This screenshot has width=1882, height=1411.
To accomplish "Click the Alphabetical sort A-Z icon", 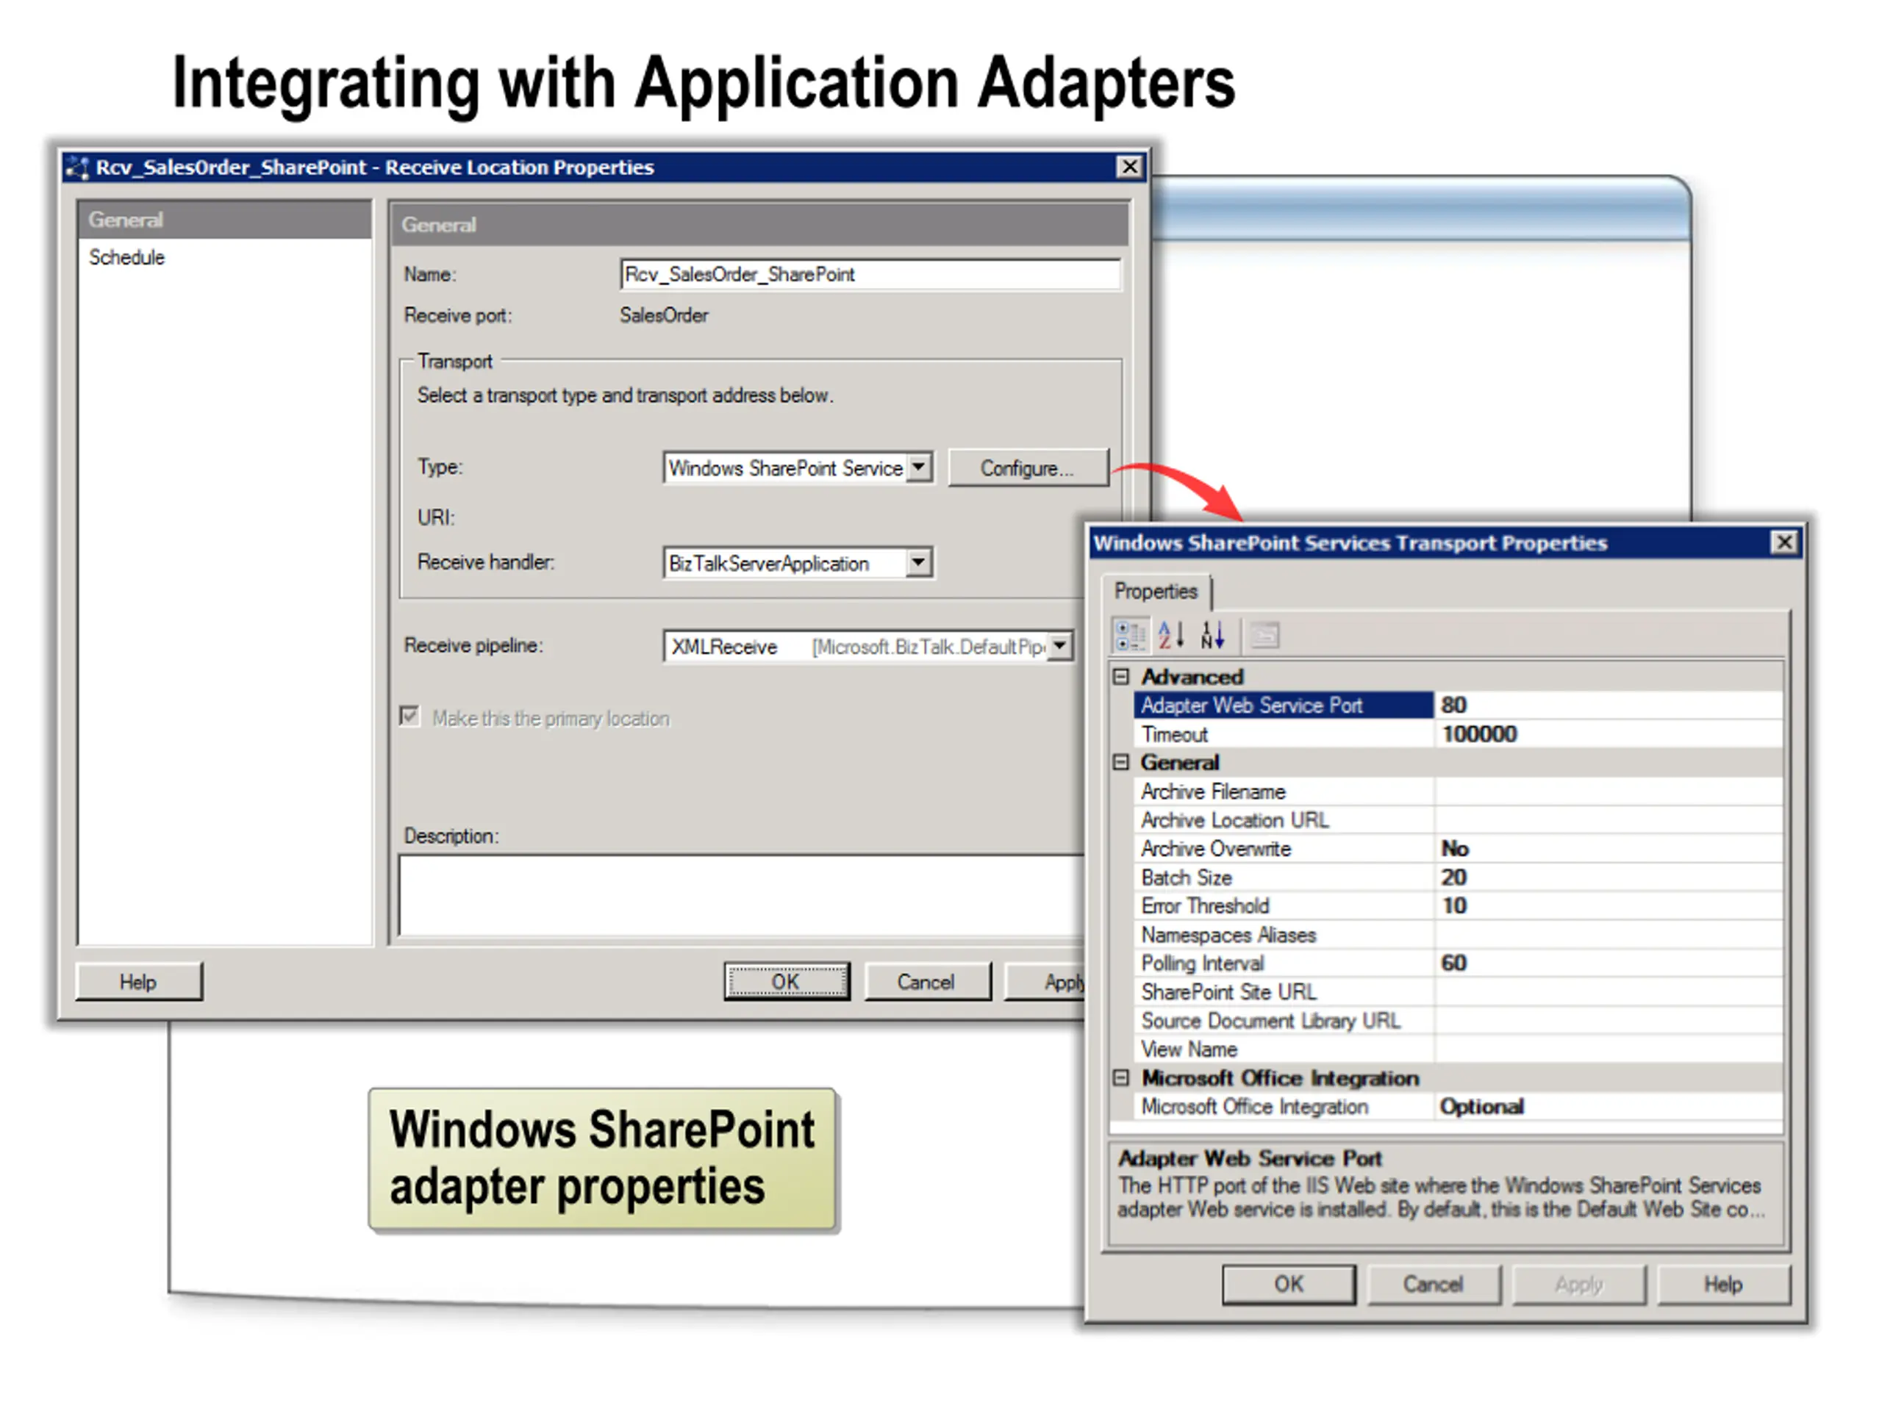I will click(1170, 636).
